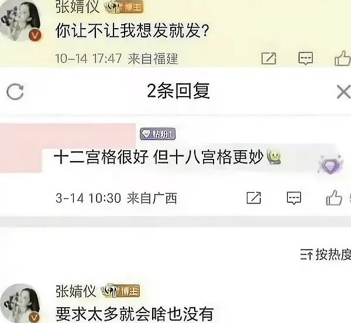Like the comment 你让不让我想发就发

(342, 58)
